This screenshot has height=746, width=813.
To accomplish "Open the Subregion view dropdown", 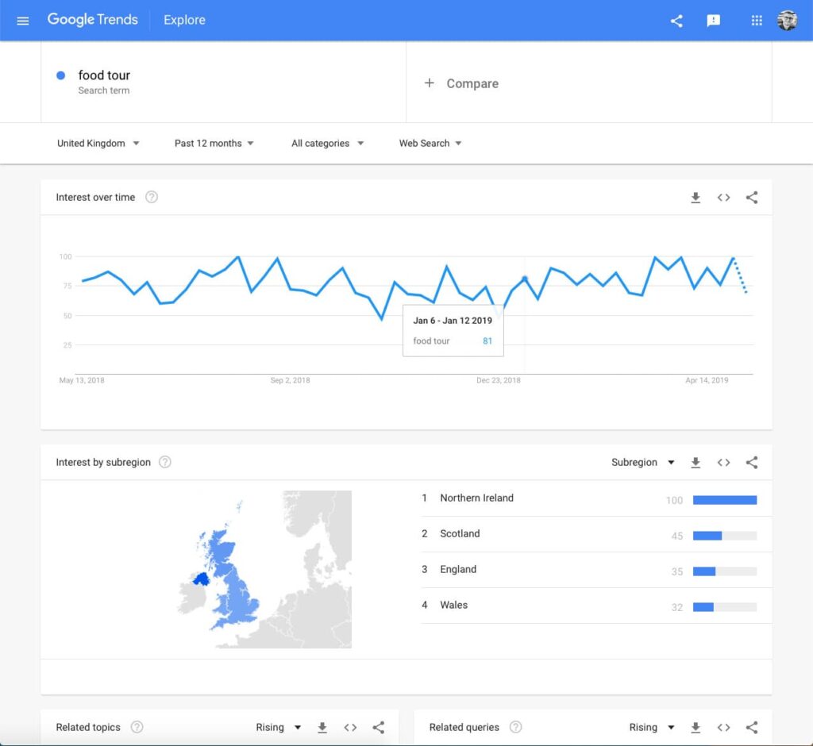I will [642, 462].
